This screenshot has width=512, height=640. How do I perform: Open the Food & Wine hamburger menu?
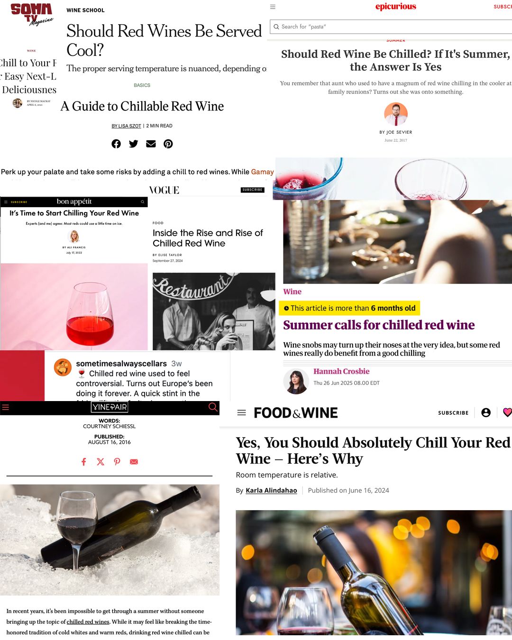(x=241, y=412)
